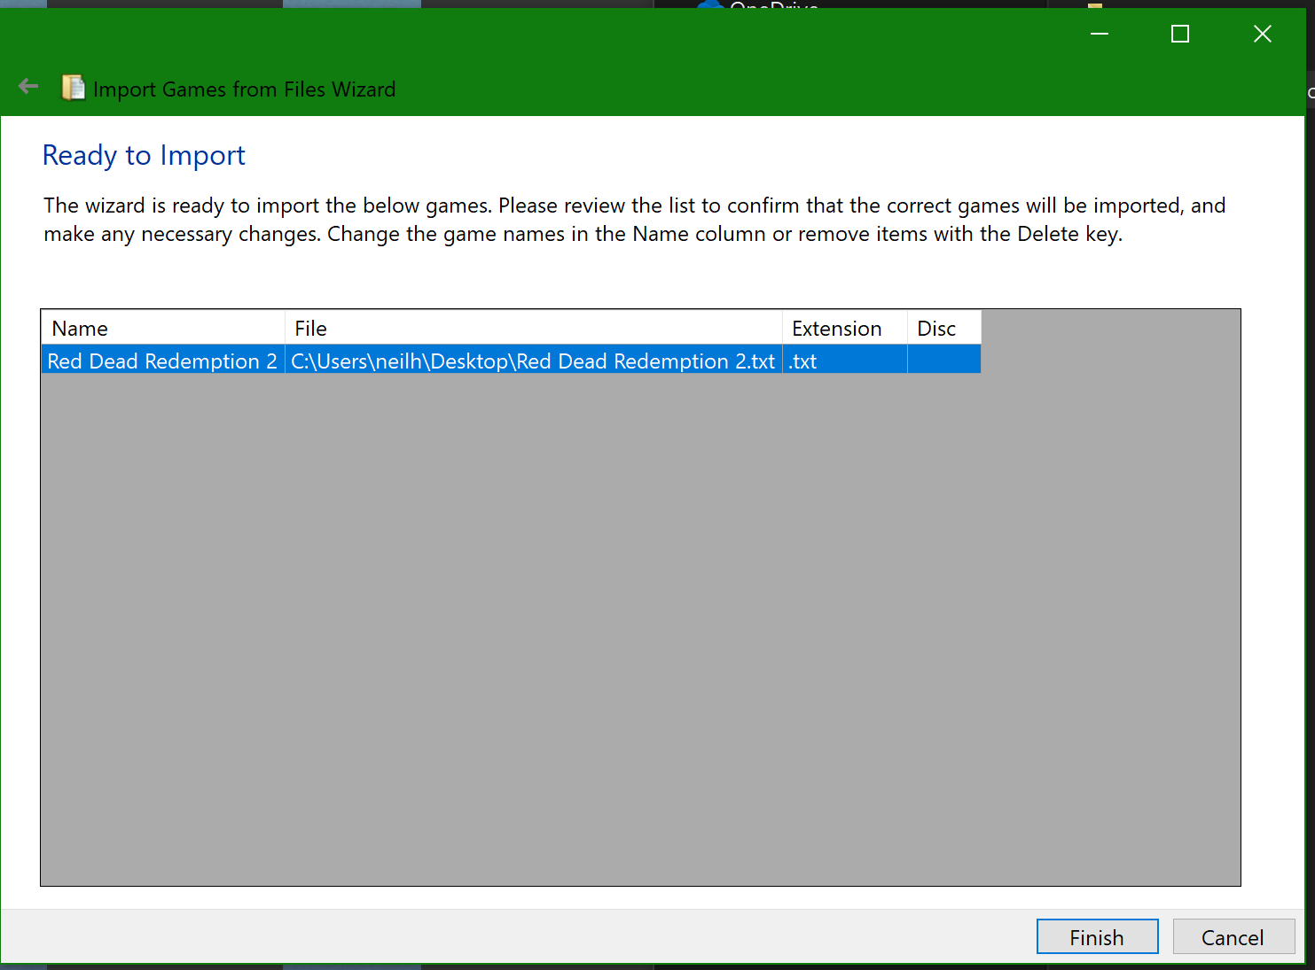The image size is (1315, 970).
Task: Click the wizard folder icon in title
Action: 74,88
